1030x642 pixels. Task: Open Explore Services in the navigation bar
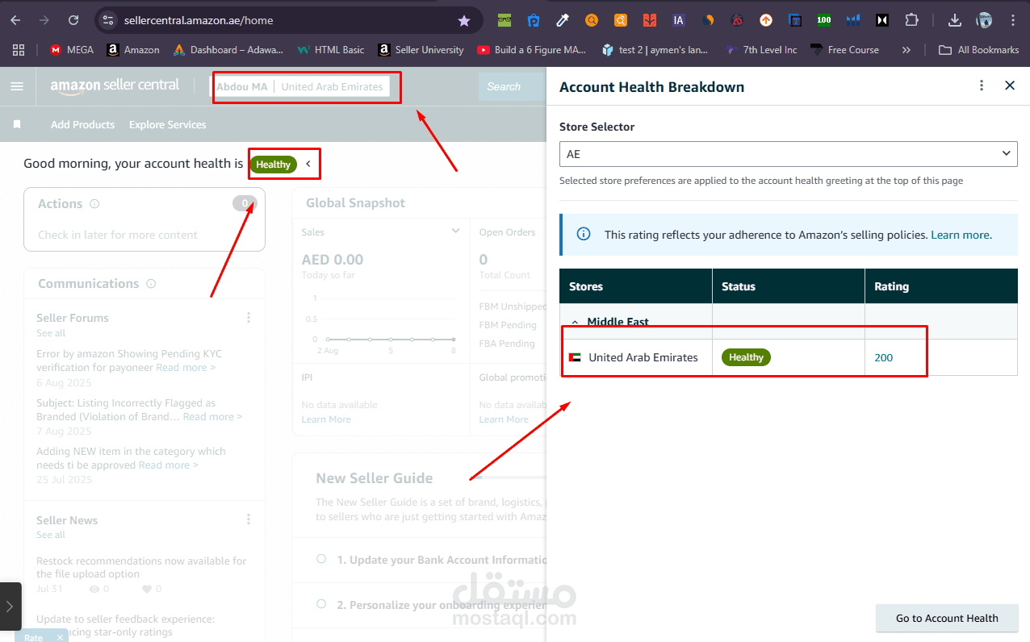click(x=168, y=125)
